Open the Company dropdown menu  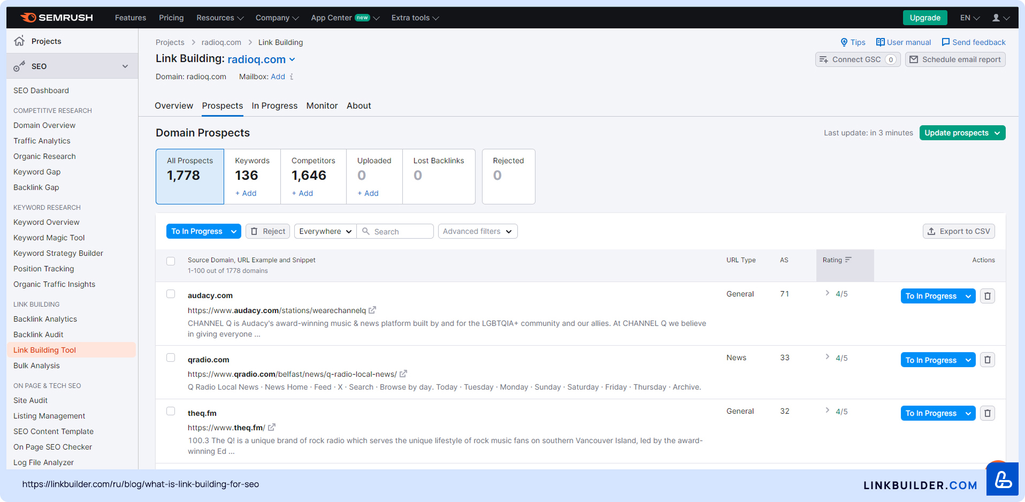coord(277,18)
